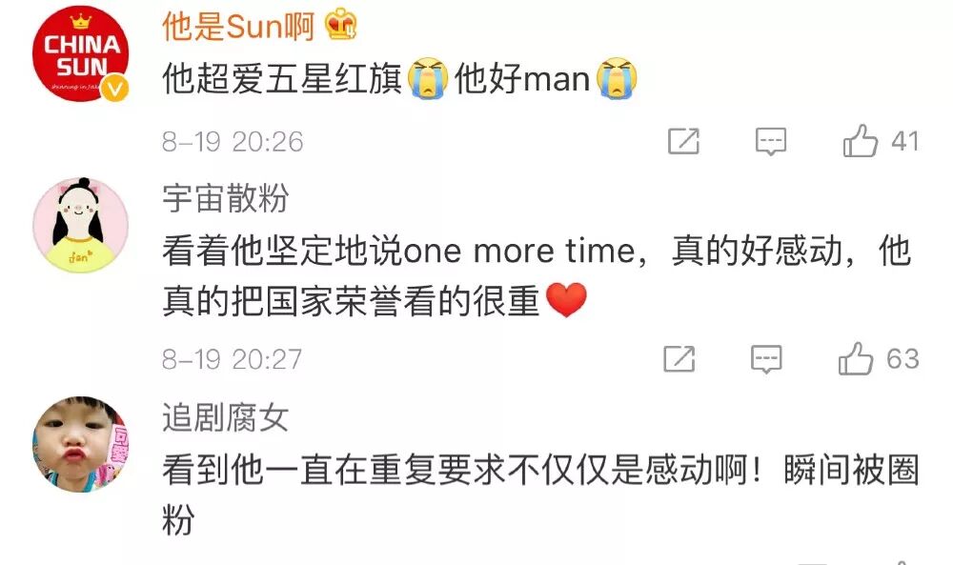Tap the orange verified V badge on the CHINA SUN avatar
Viewport: 953px width, 565px height.
114,89
